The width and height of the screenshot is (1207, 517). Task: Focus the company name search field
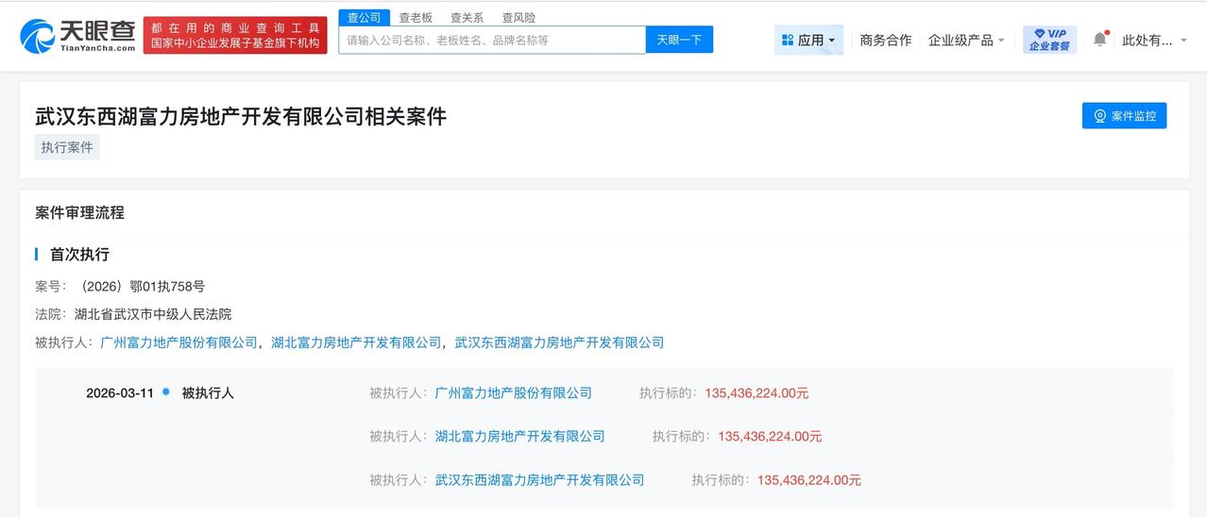tap(492, 40)
